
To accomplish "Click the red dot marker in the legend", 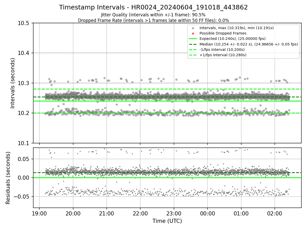I will 193,33.
